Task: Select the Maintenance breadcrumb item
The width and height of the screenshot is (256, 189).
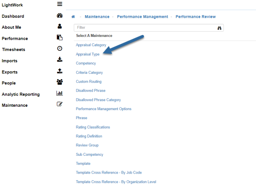Action: (97, 17)
